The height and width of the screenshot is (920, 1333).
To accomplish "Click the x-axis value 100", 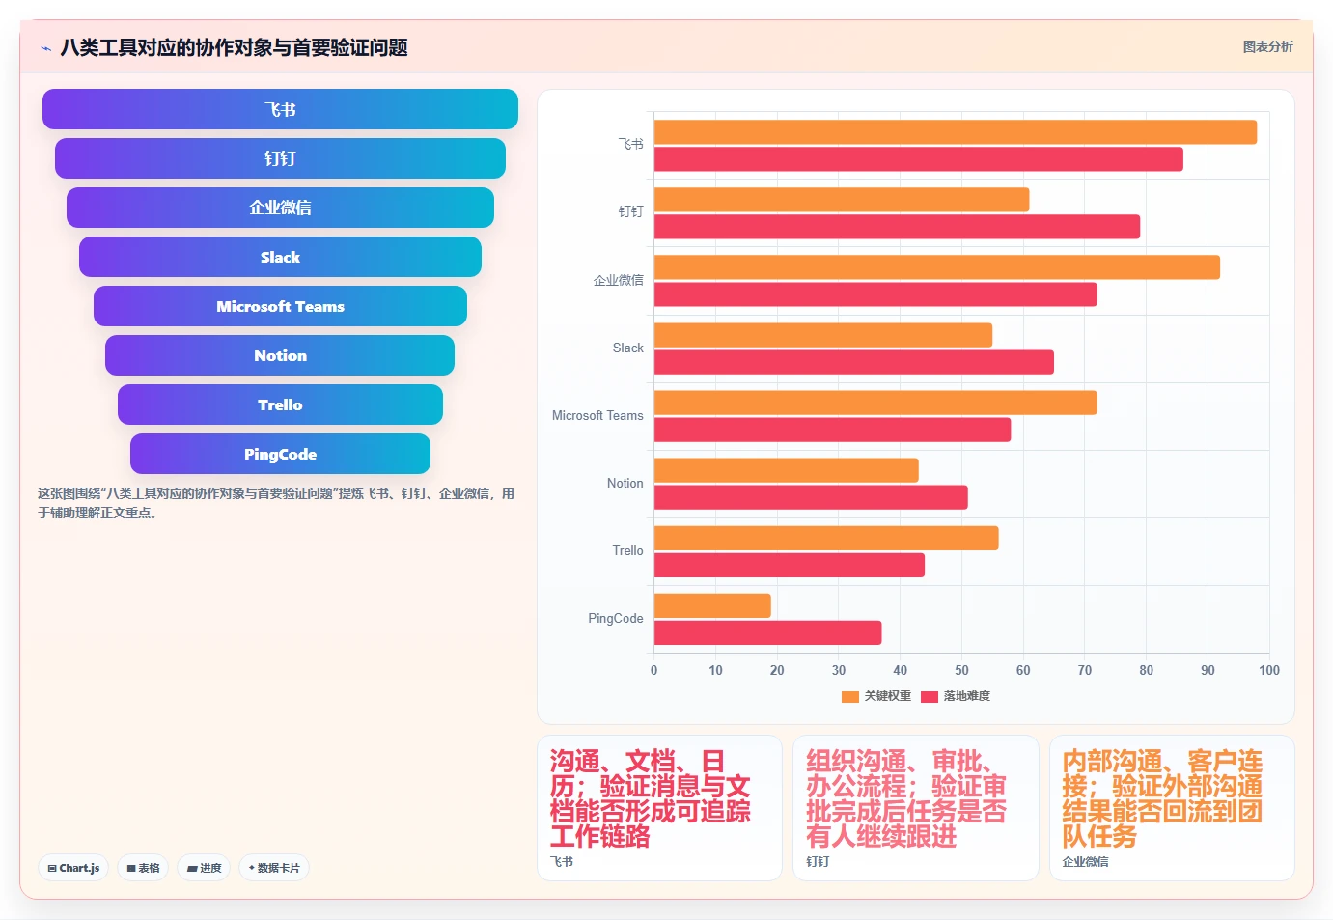I will coord(1269,670).
